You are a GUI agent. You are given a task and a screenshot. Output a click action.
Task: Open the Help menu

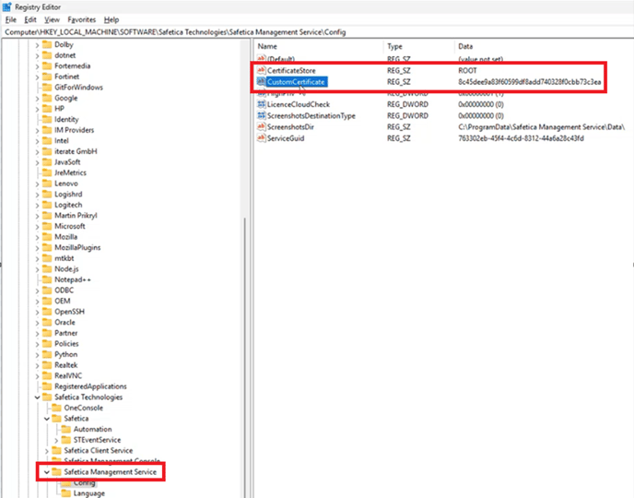(112, 19)
